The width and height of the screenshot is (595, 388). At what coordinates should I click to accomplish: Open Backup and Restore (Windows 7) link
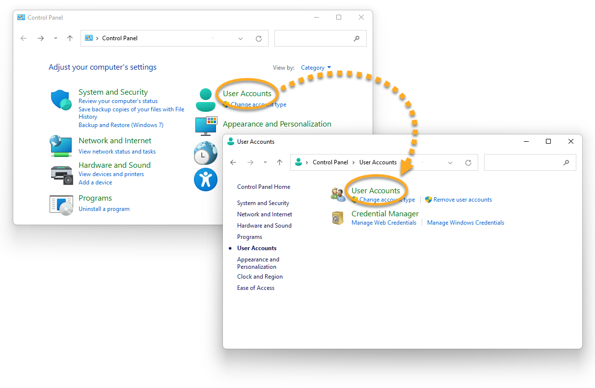[121, 125]
